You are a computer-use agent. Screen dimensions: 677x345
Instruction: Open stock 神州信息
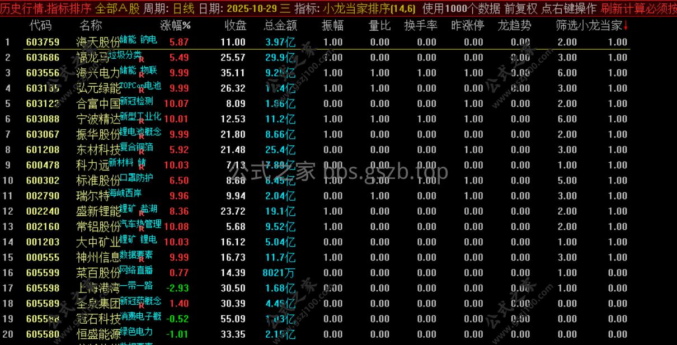98,257
